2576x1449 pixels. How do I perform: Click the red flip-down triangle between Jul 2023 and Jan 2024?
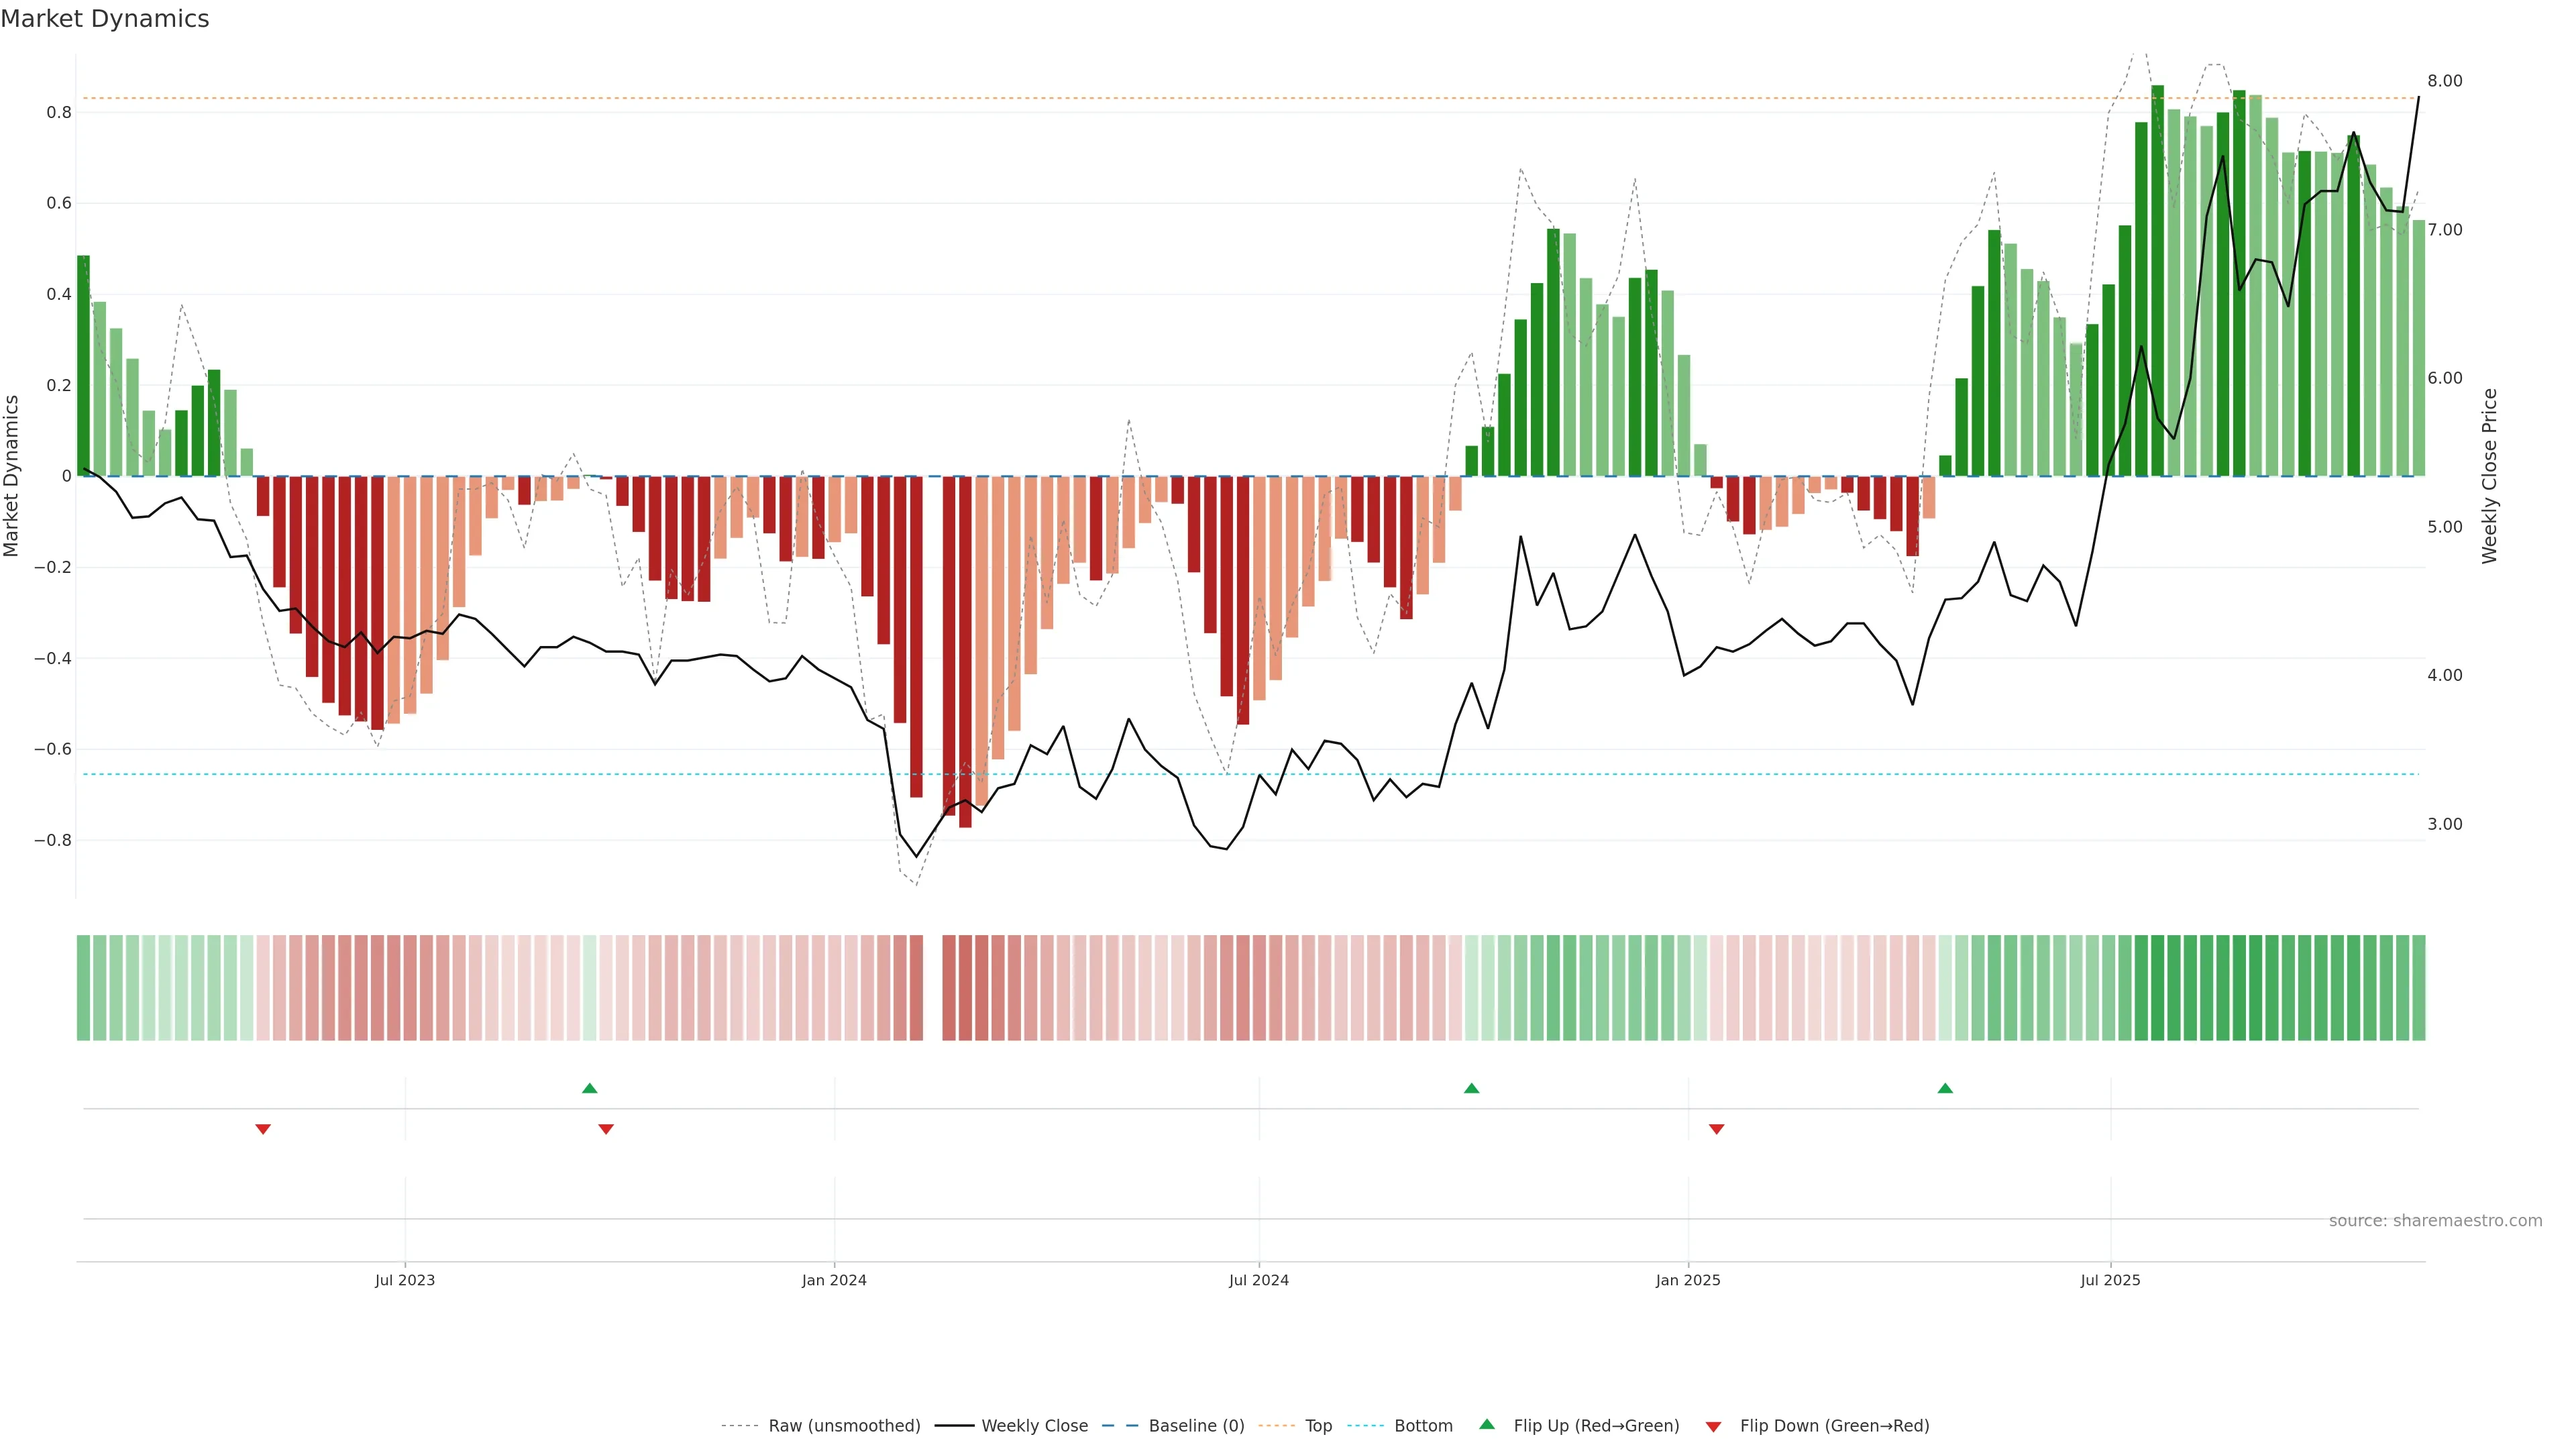[x=605, y=1129]
